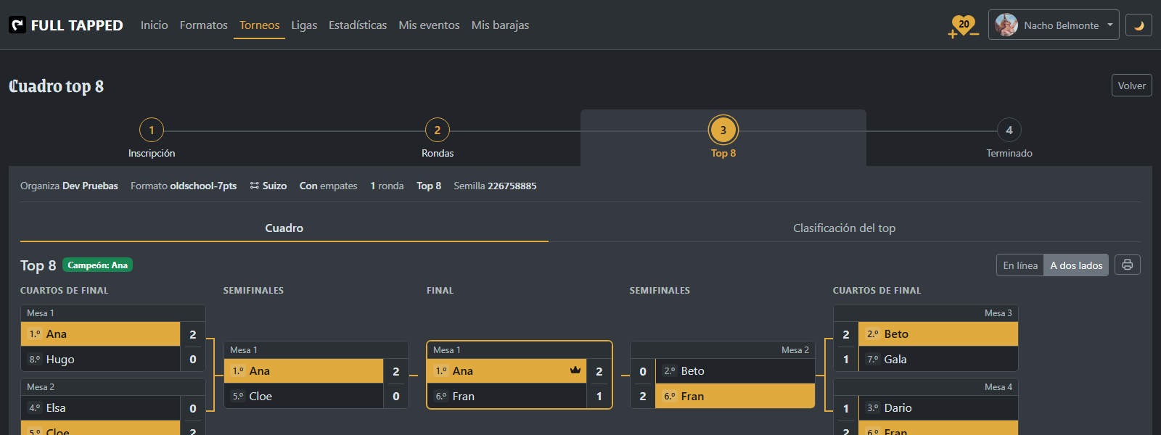This screenshot has width=1161, height=435.
Task: Click the crown icon next to Ana
Action: pyautogui.click(x=575, y=370)
